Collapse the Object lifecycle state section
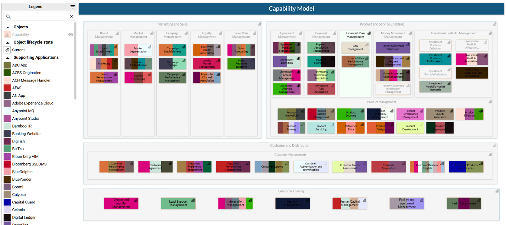This screenshot has width=506, height=225. (7, 43)
